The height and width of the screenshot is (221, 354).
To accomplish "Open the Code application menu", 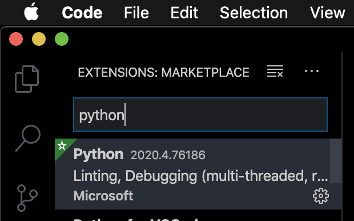I will coord(82,13).
